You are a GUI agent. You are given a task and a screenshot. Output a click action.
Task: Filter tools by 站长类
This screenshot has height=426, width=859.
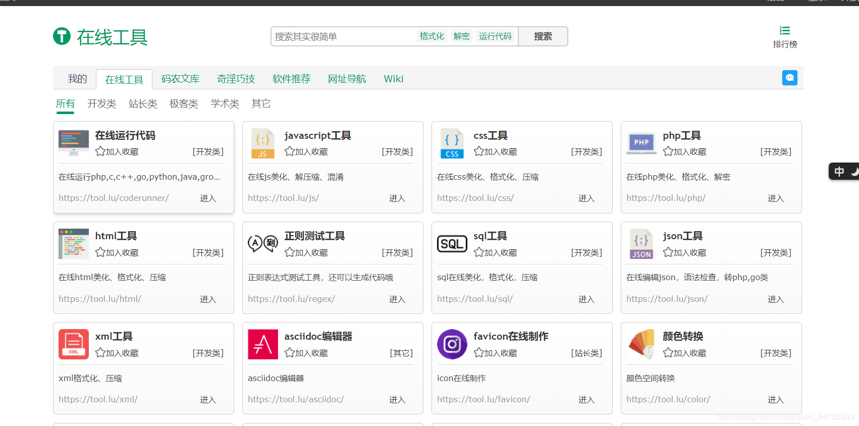[x=143, y=103]
